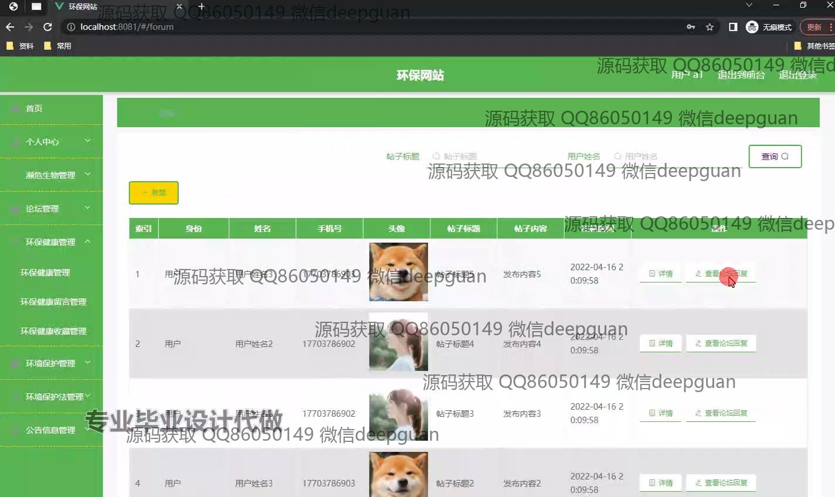Open the 其他书签 bookmarks folder
Screen dimensions: 835x497
[814, 46]
